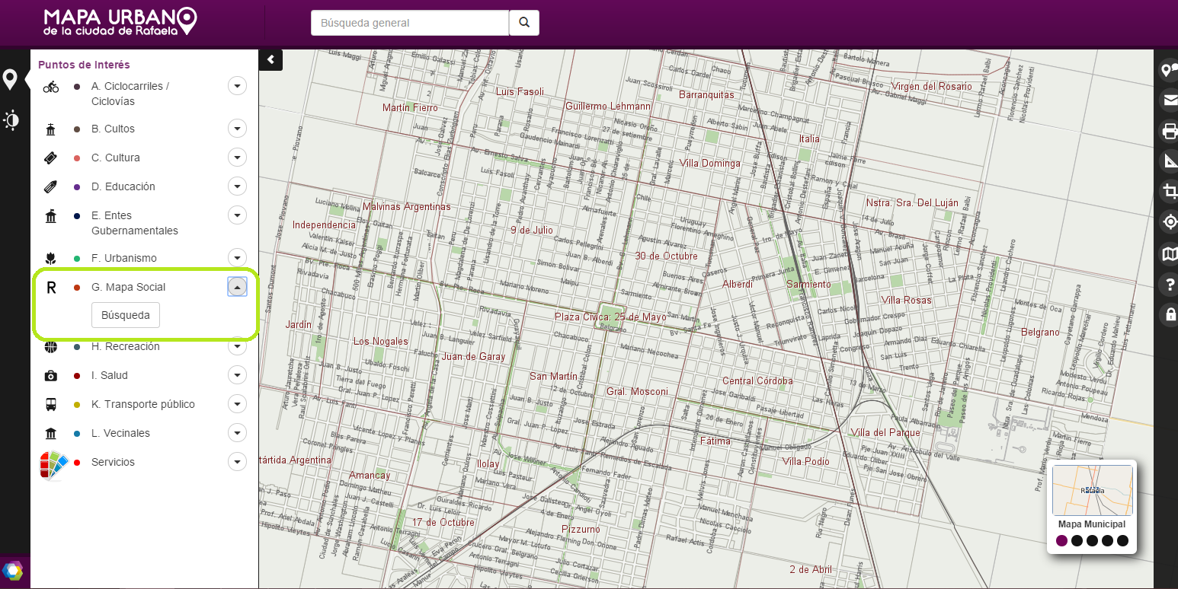This screenshot has height=589, width=1178.
Task: Collapse the Puntos de Interés panel with the arrow
Action: pyautogui.click(x=270, y=59)
